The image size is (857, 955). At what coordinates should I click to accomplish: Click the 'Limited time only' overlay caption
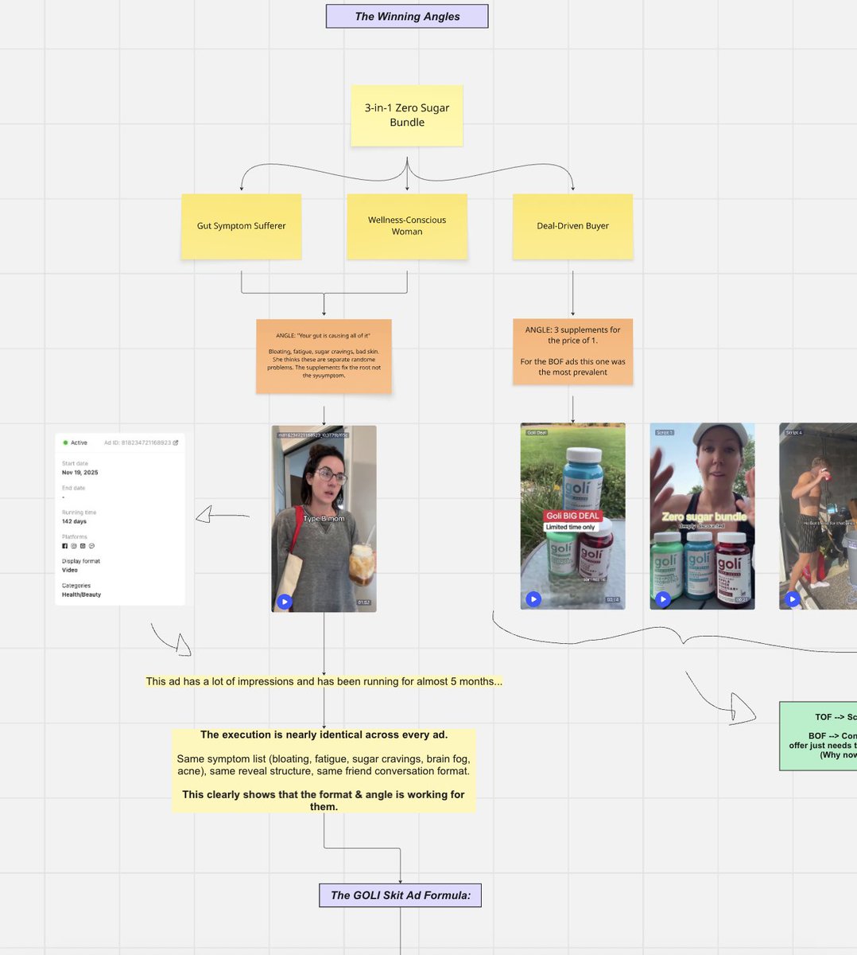[x=570, y=527]
